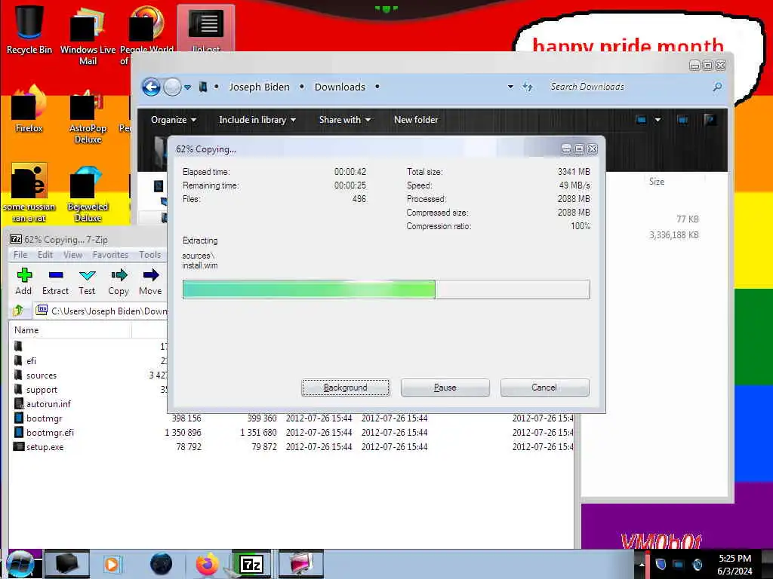Open the File menu in 7-Zip
This screenshot has height=579, width=773.
[20, 255]
